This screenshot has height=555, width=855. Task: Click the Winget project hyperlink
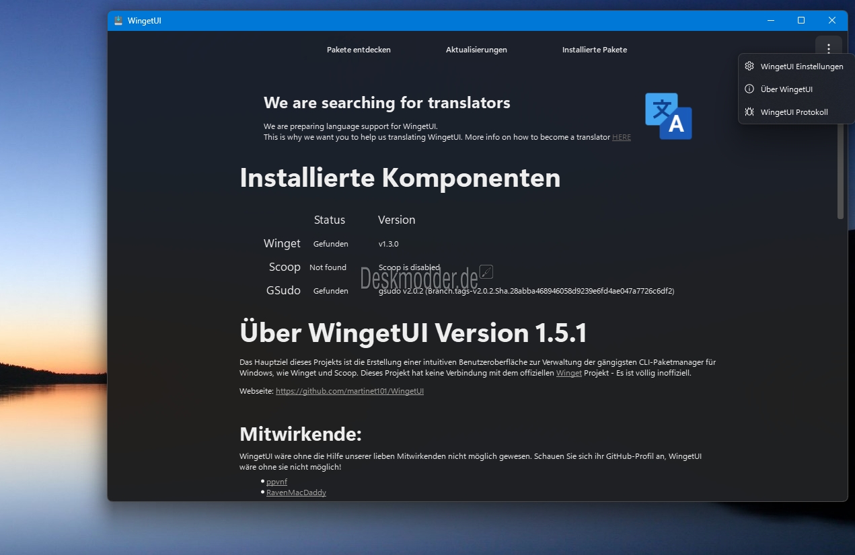coord(568,373)
